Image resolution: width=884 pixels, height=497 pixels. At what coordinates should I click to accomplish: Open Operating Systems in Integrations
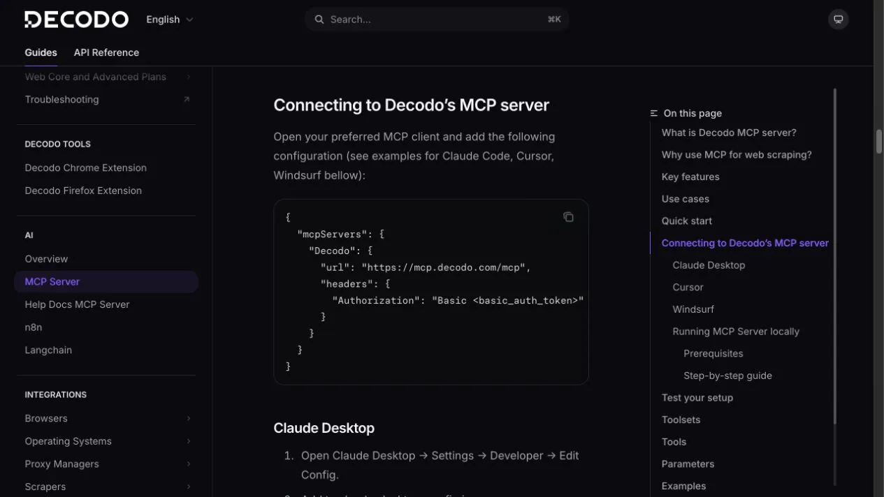tap(68, 441)
